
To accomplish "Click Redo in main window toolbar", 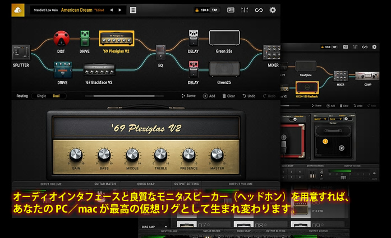I will 269,96.
